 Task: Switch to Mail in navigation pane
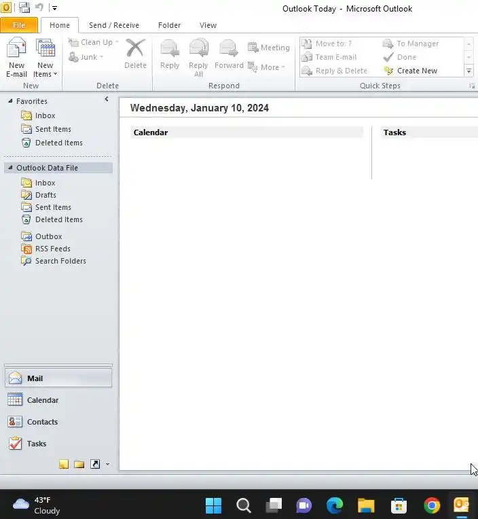point(58,378)
